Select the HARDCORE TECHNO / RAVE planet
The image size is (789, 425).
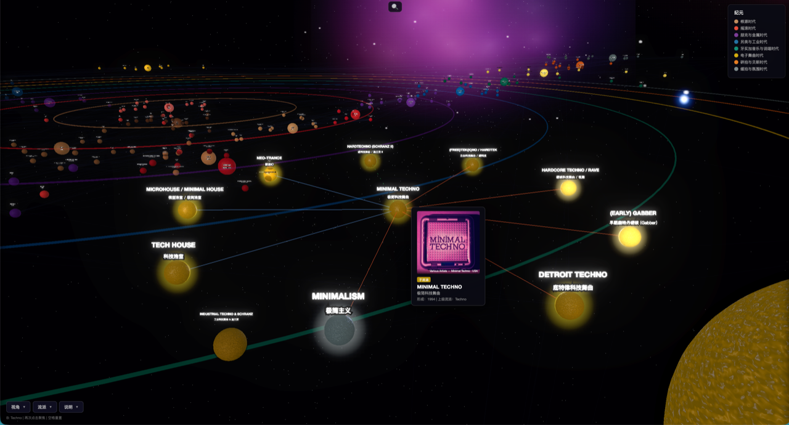(568, 188)
